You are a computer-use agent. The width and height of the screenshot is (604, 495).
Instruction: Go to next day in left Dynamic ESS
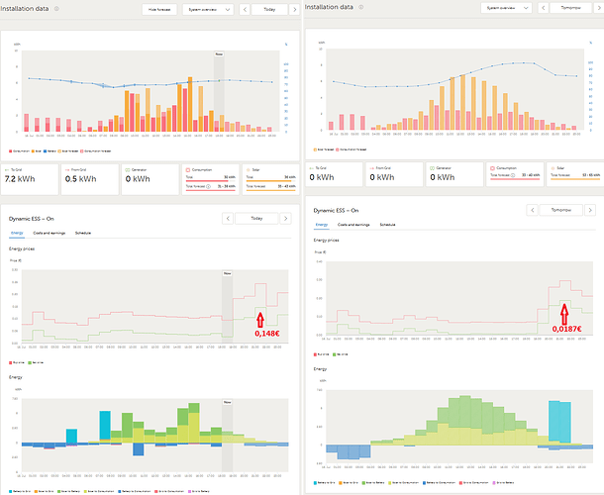285,219
